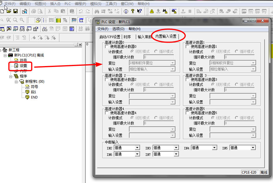Open the 选项(O) menu in PLC dialog
The image size is (273, 183).
tap(118, 29)
